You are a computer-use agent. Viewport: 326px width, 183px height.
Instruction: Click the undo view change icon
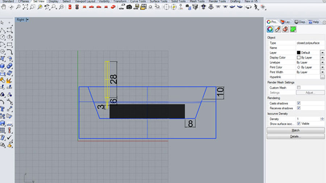point(47,7)
